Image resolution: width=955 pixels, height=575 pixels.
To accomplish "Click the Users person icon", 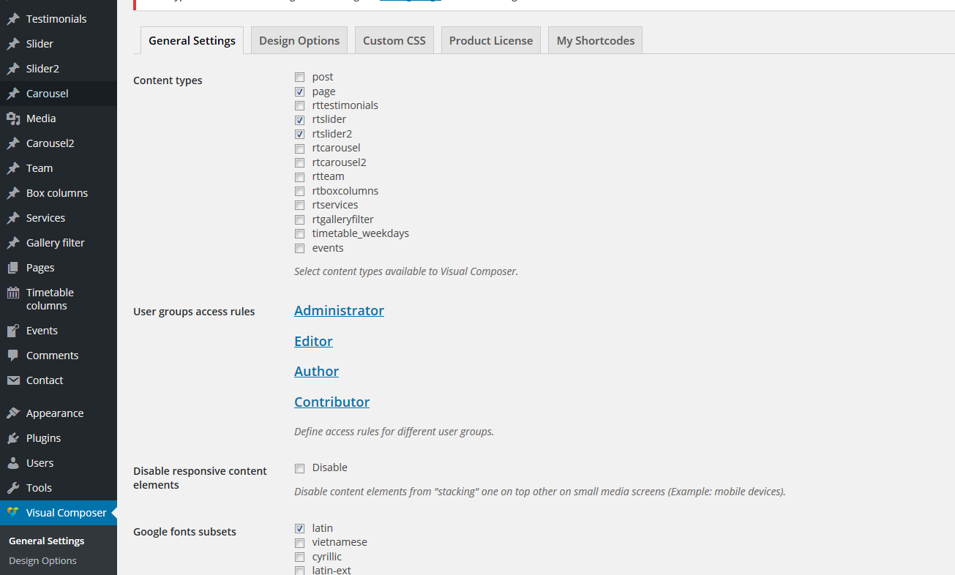I will click(x=13, y=463).
